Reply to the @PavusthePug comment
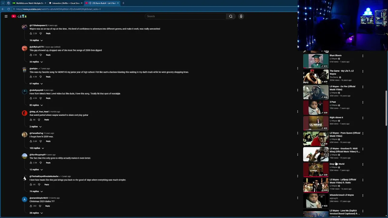Viewport: 388px width, 218px height. tap(48, 141)
